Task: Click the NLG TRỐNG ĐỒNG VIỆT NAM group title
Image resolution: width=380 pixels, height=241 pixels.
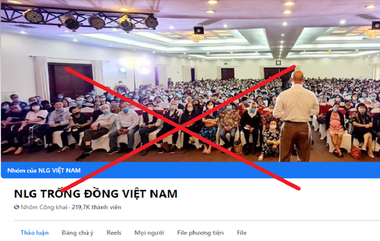Action: tap(96, 194)
